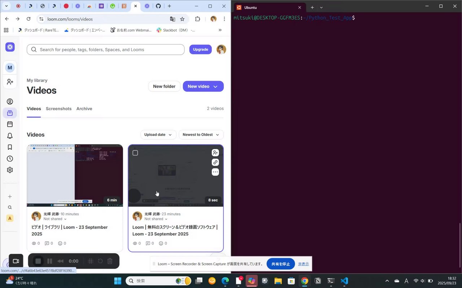Viewport: 462px width, 288px height.
Task: Pause the Loom recording
Action: click(50, 261)
